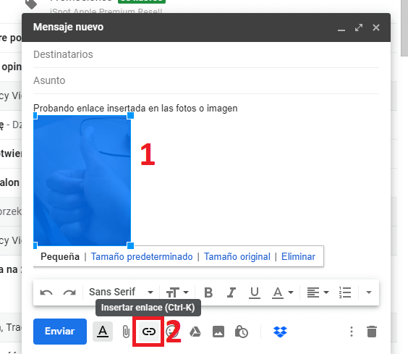Viewport: 408px width, 354px height.
Task: Open the text size dropdown
Action: [177, 292]
